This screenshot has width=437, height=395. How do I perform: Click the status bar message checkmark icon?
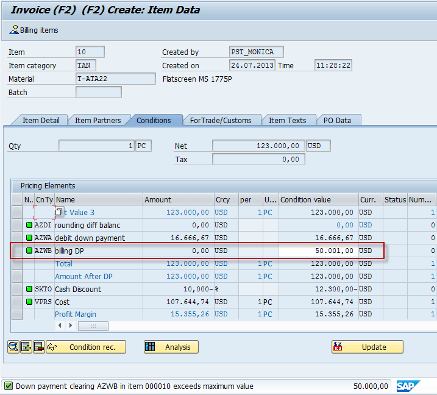click(x=9, y=386)
